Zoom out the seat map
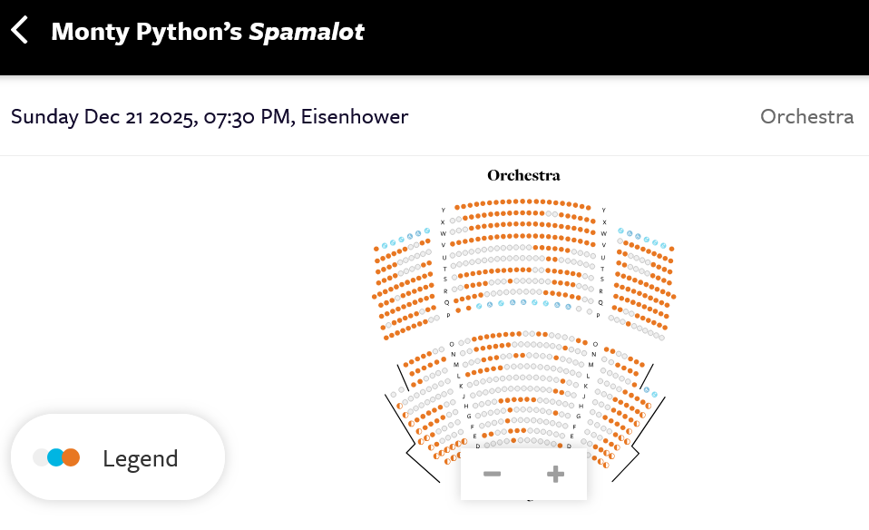Viewport: 869px width, 530px height. click(x=492, y=474)
